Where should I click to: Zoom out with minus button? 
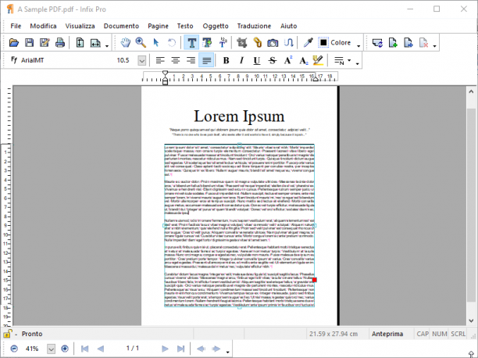coord(14,349)
